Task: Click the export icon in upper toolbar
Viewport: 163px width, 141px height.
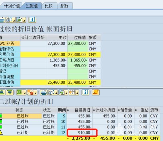Action: click(19, 20)
